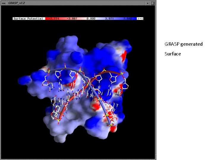Select the -3.887 value on the potential scale
This screenshot has height=160, width=214.
72,18
